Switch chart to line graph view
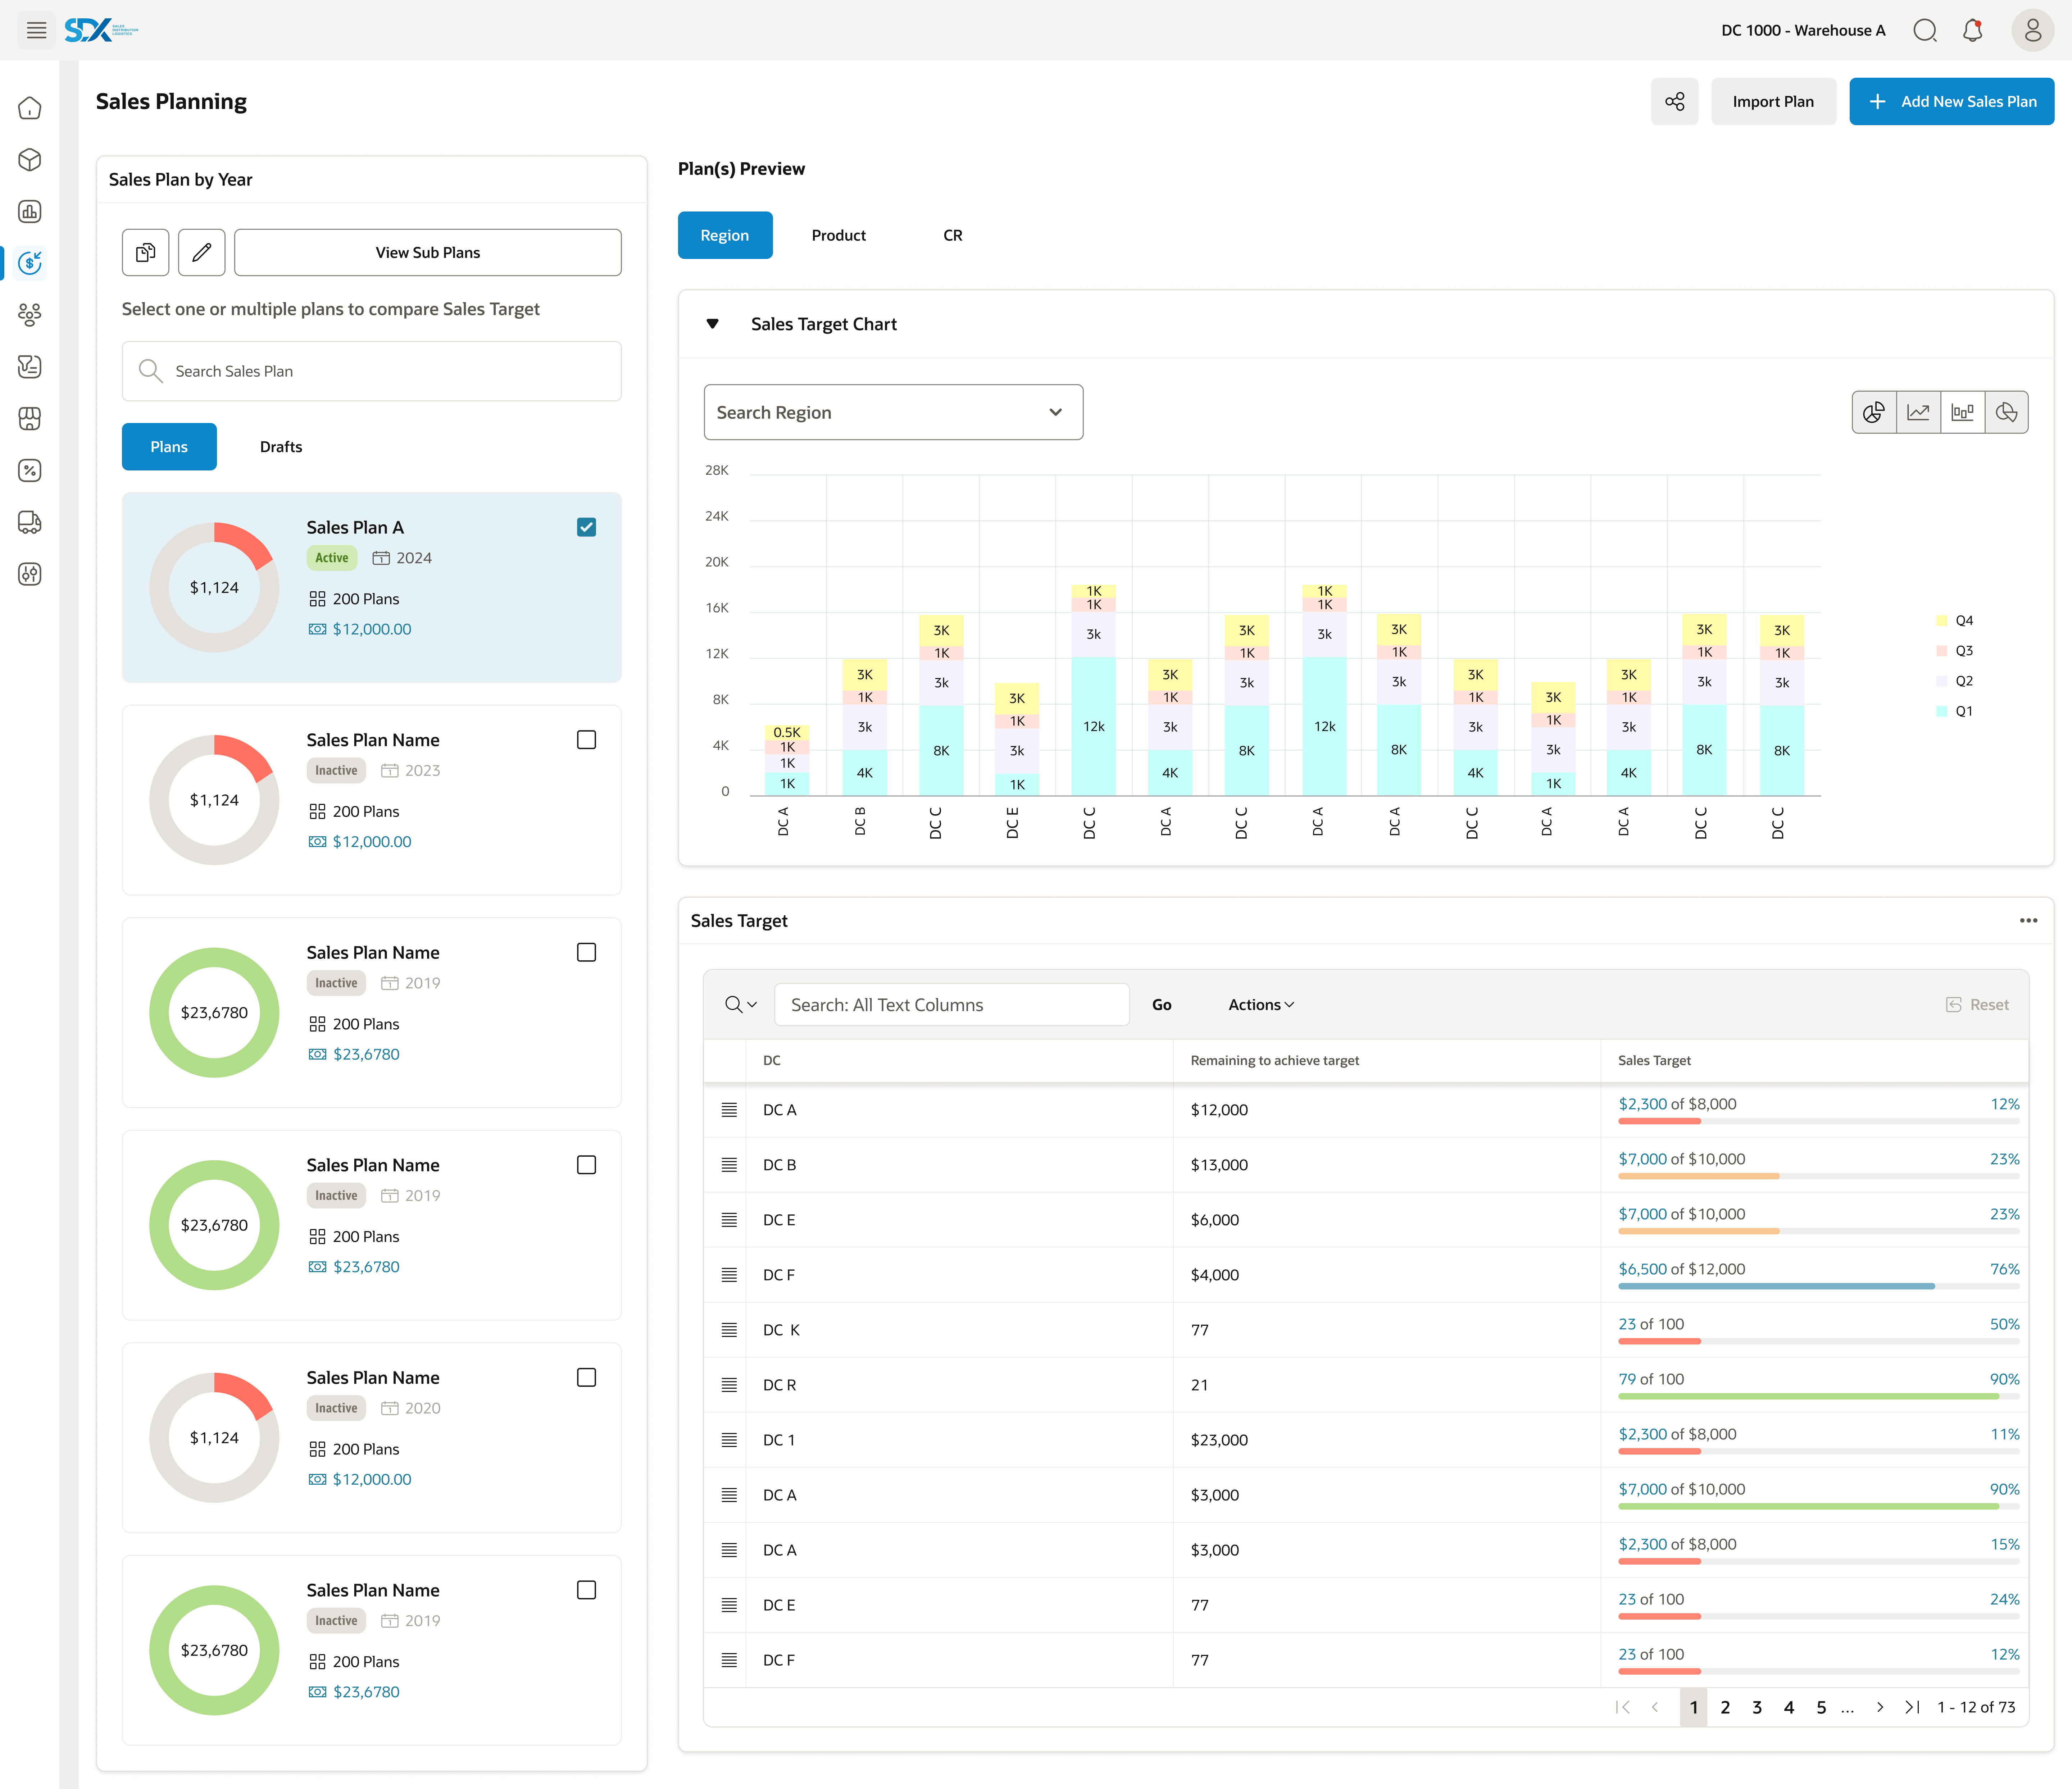Viewport: 2072px width, 1789px height. [1918, 412]
